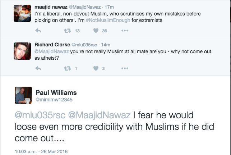The width and height of the screenshot is (231, 155).
Task: Open maajid nawaz's profile picture
Action: click(22, 14)
